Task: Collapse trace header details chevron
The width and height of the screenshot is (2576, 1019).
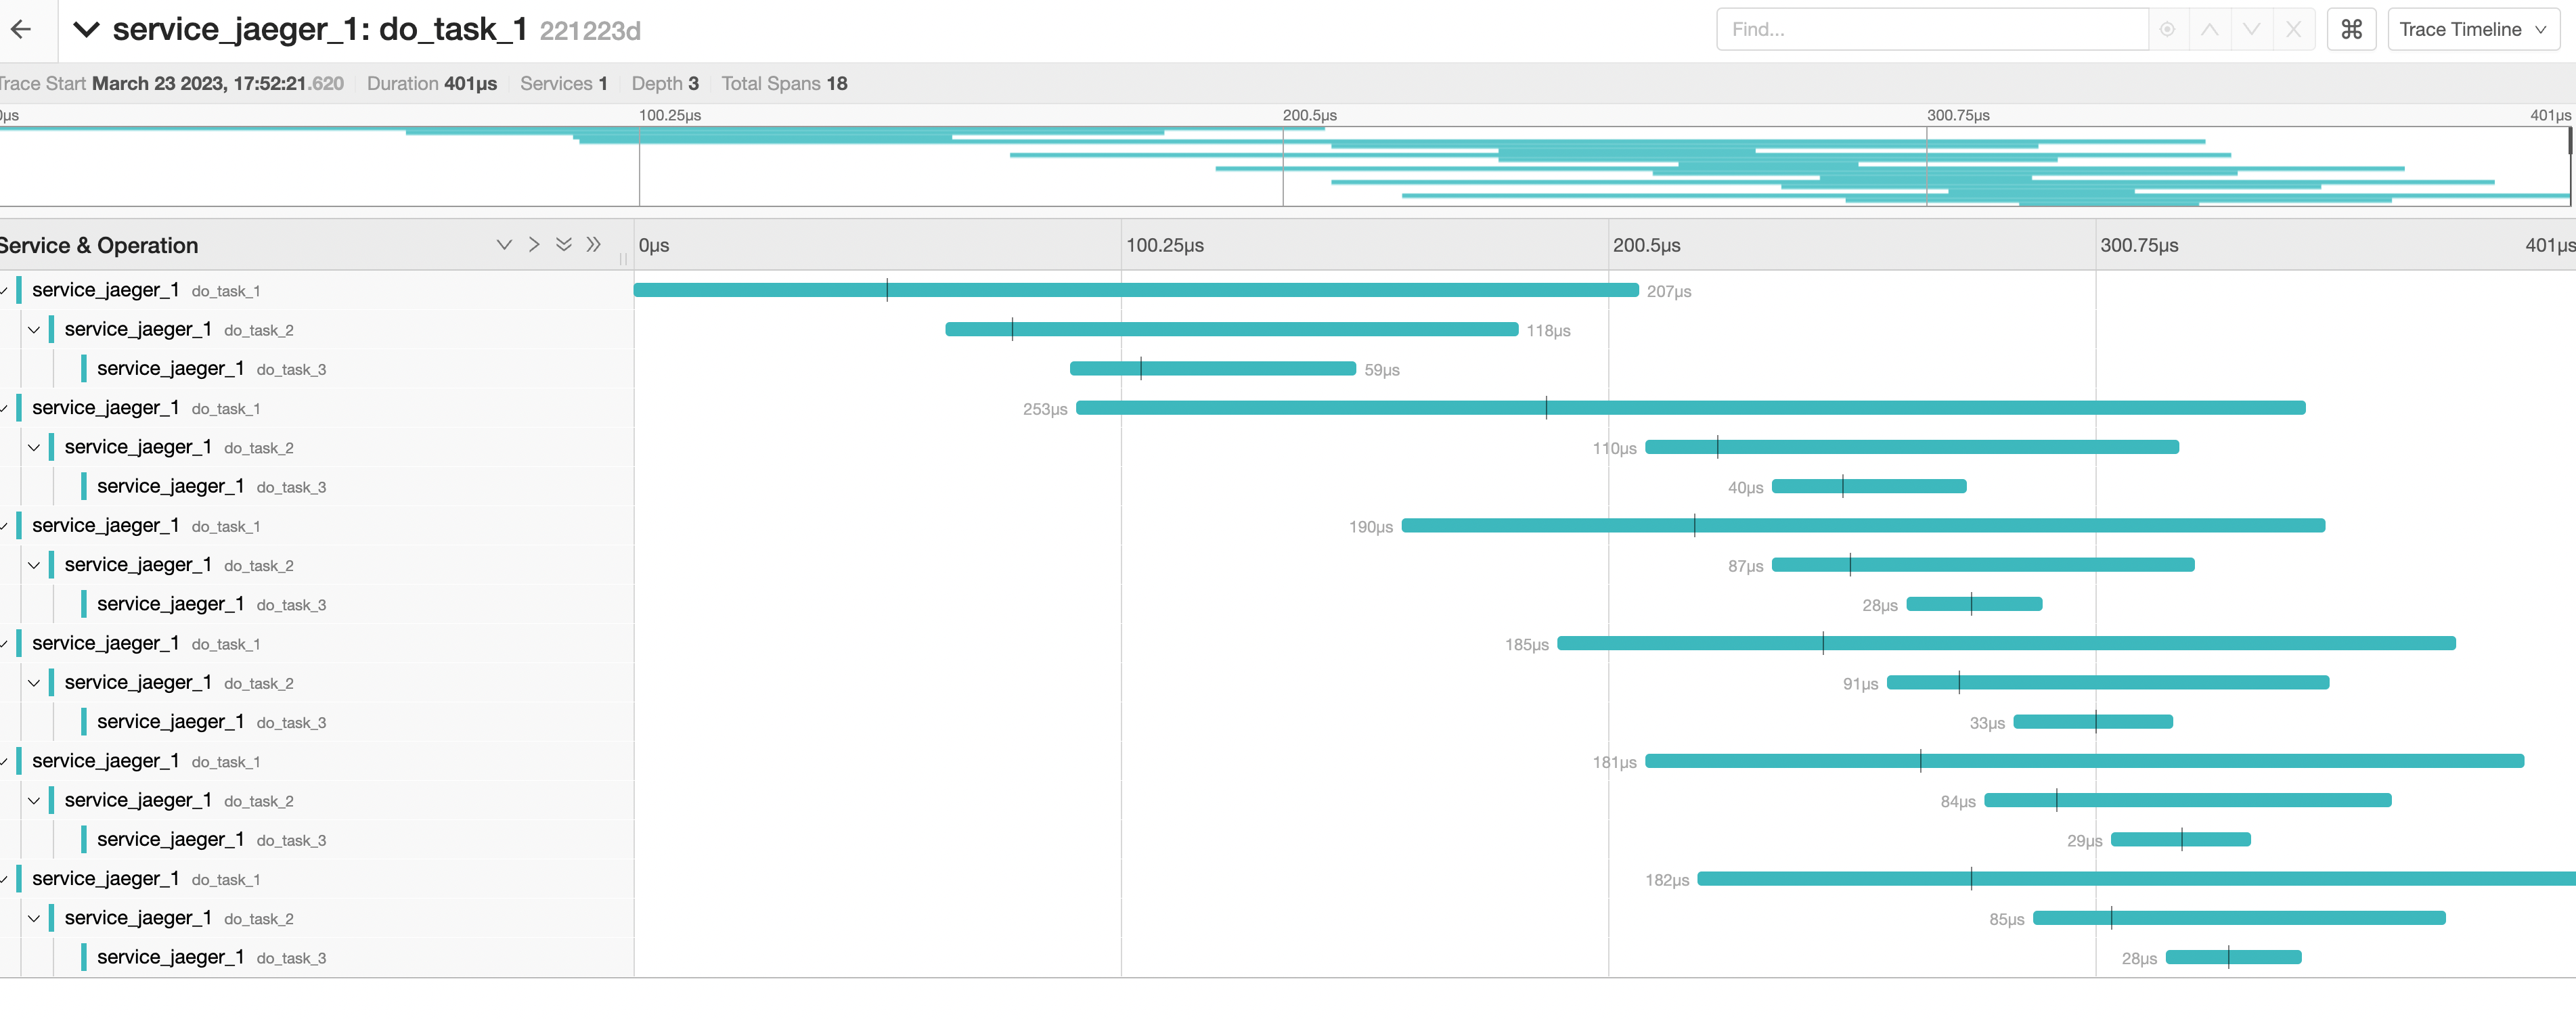Action: 87,30
